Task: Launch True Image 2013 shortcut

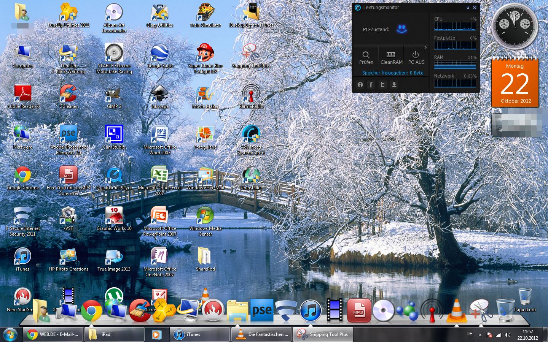Action: pyautogui.click(x=114, y=260)
